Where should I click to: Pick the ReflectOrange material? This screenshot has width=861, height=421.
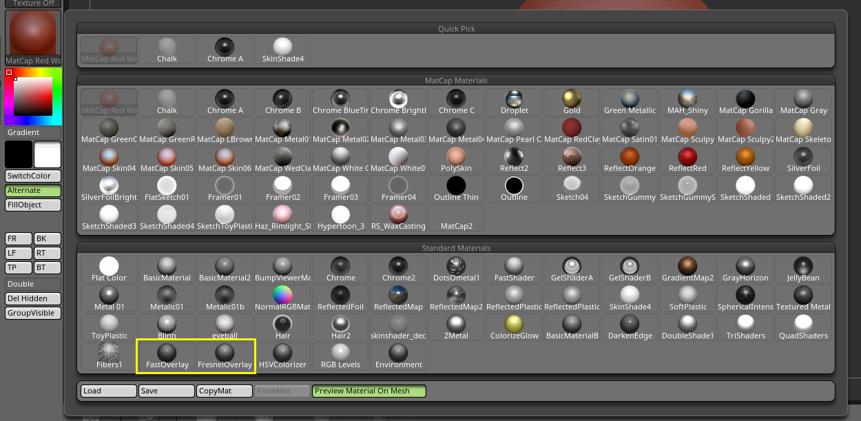pyautogui.click(x=630, y=160)
